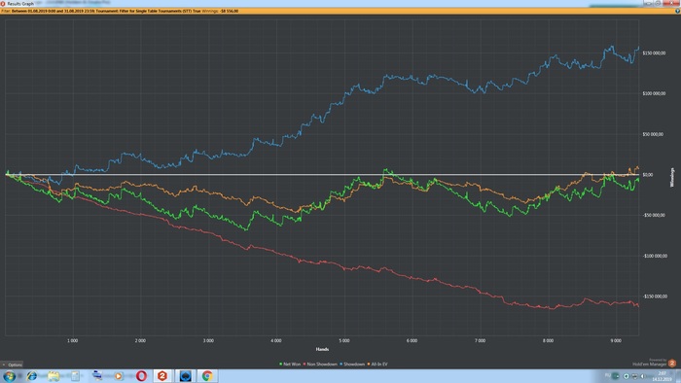681x383 pixels.
Task: Click the $150 000,00 axis label
Action: (x=654, y=52)
